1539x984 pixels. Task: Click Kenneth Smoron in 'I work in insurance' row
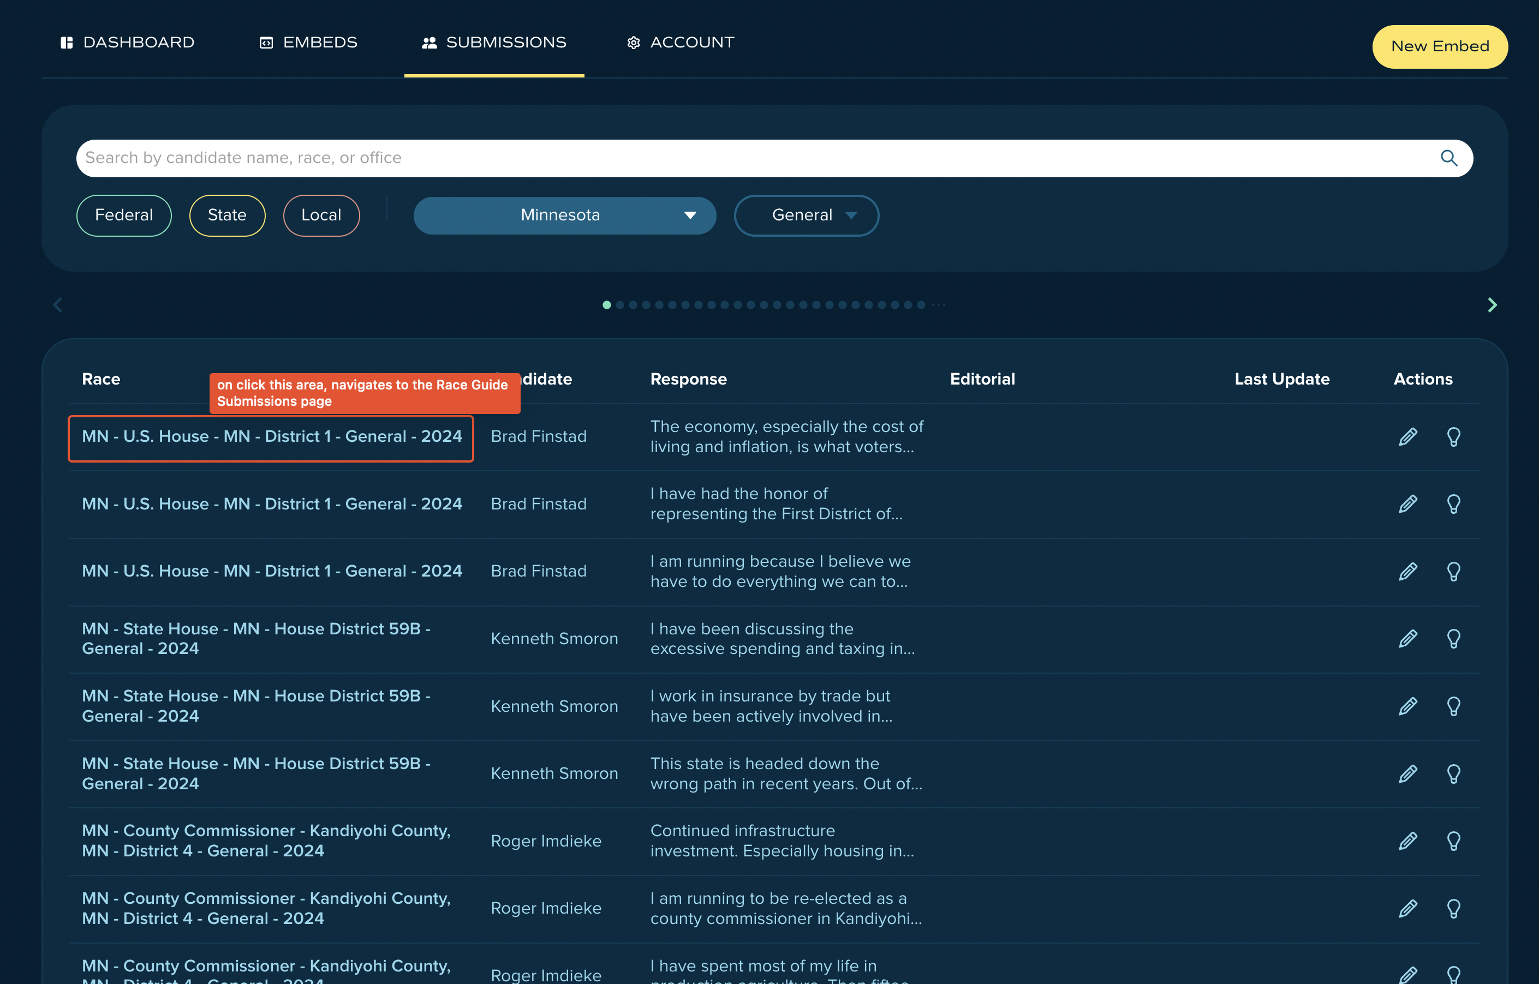click(554, 706)
